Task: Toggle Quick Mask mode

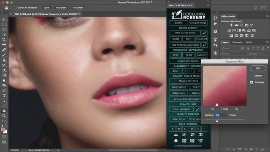Action: tap(4, 137)
